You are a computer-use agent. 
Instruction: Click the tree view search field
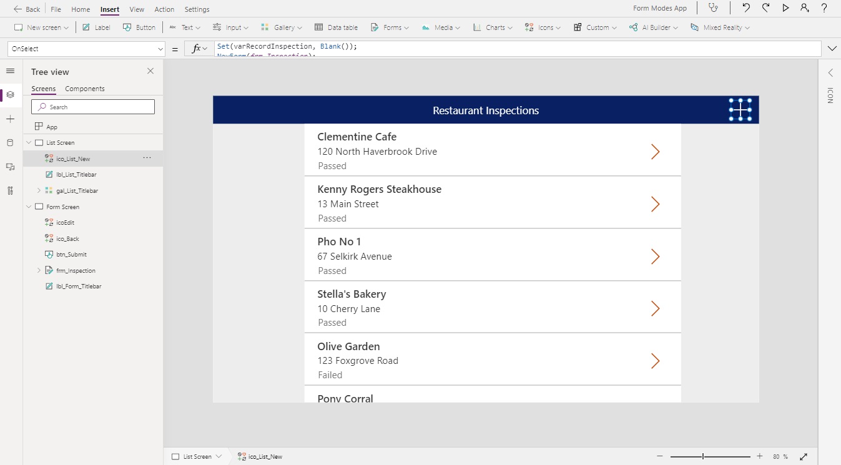tap(92, 106)
